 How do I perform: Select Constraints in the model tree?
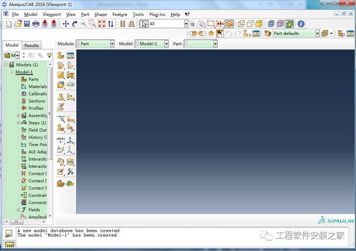(x=38, y=195)
